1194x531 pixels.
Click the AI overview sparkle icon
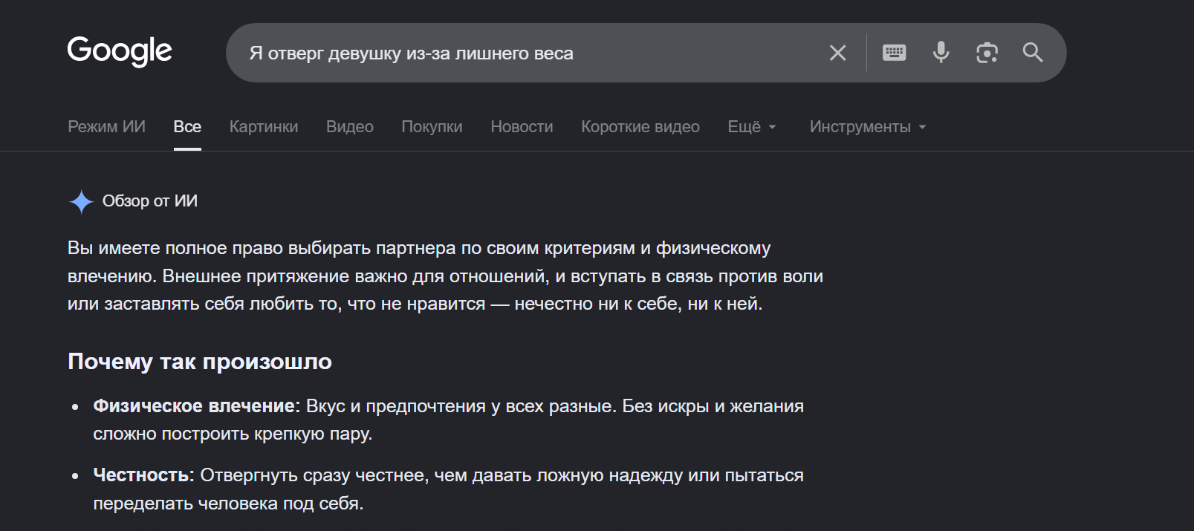coord(81,201)
